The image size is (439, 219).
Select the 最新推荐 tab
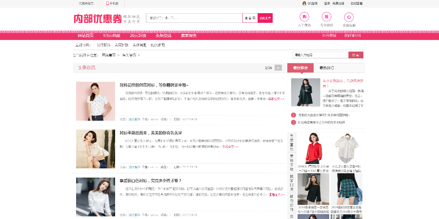300,68
